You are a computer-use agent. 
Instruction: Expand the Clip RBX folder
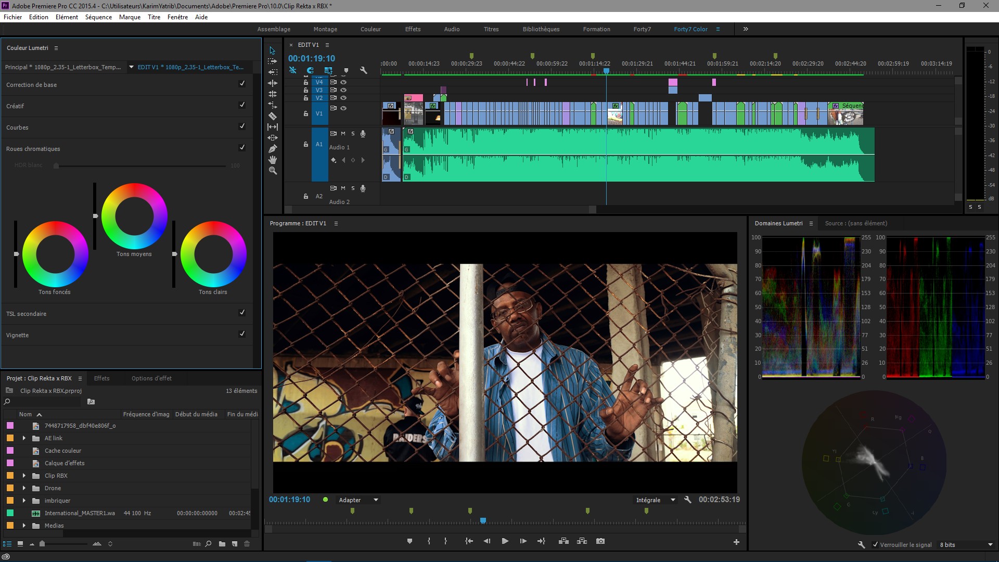coord(23,476)
